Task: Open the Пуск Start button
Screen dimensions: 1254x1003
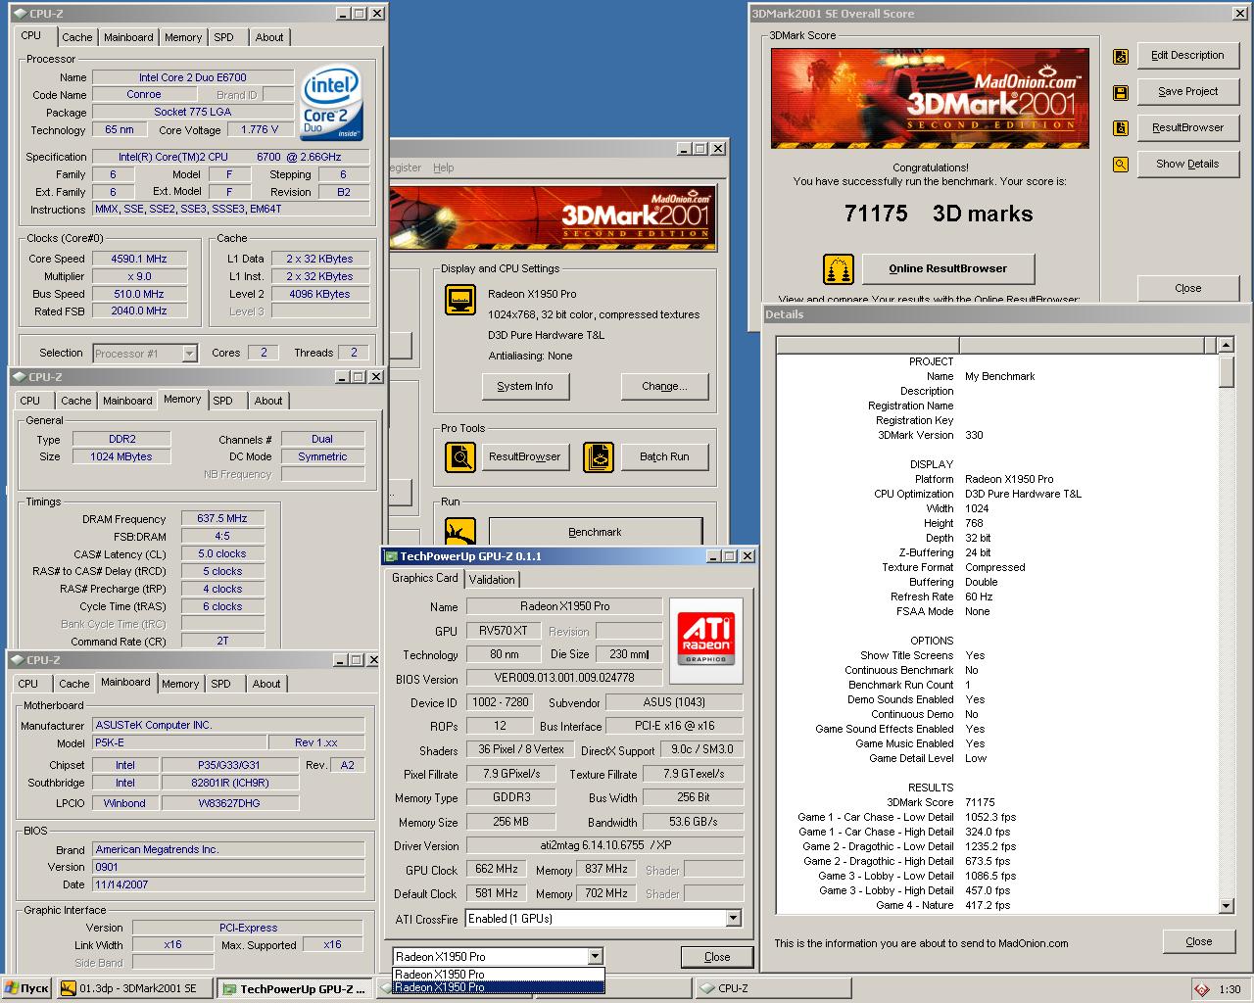Action: click(27, 989)
